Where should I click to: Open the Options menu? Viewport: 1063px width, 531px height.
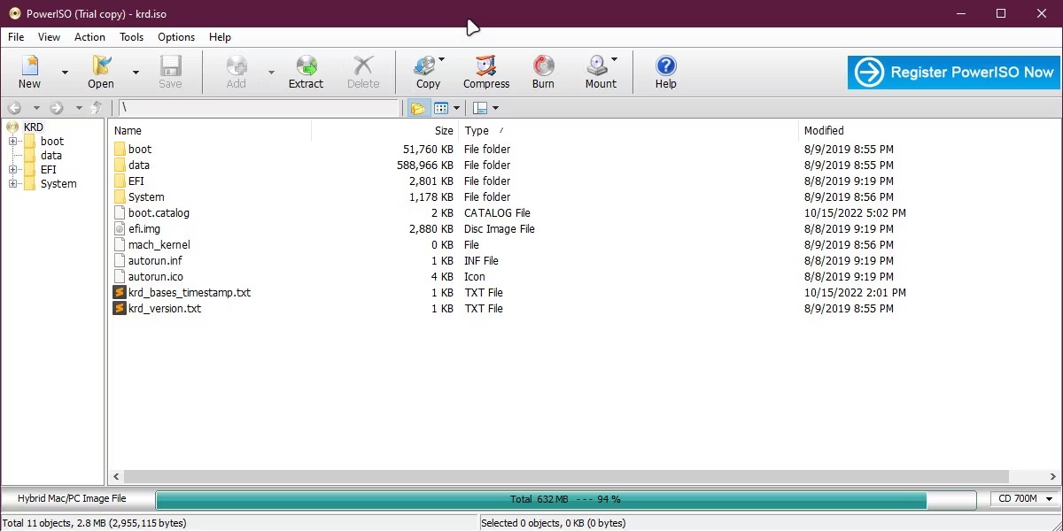176,37
